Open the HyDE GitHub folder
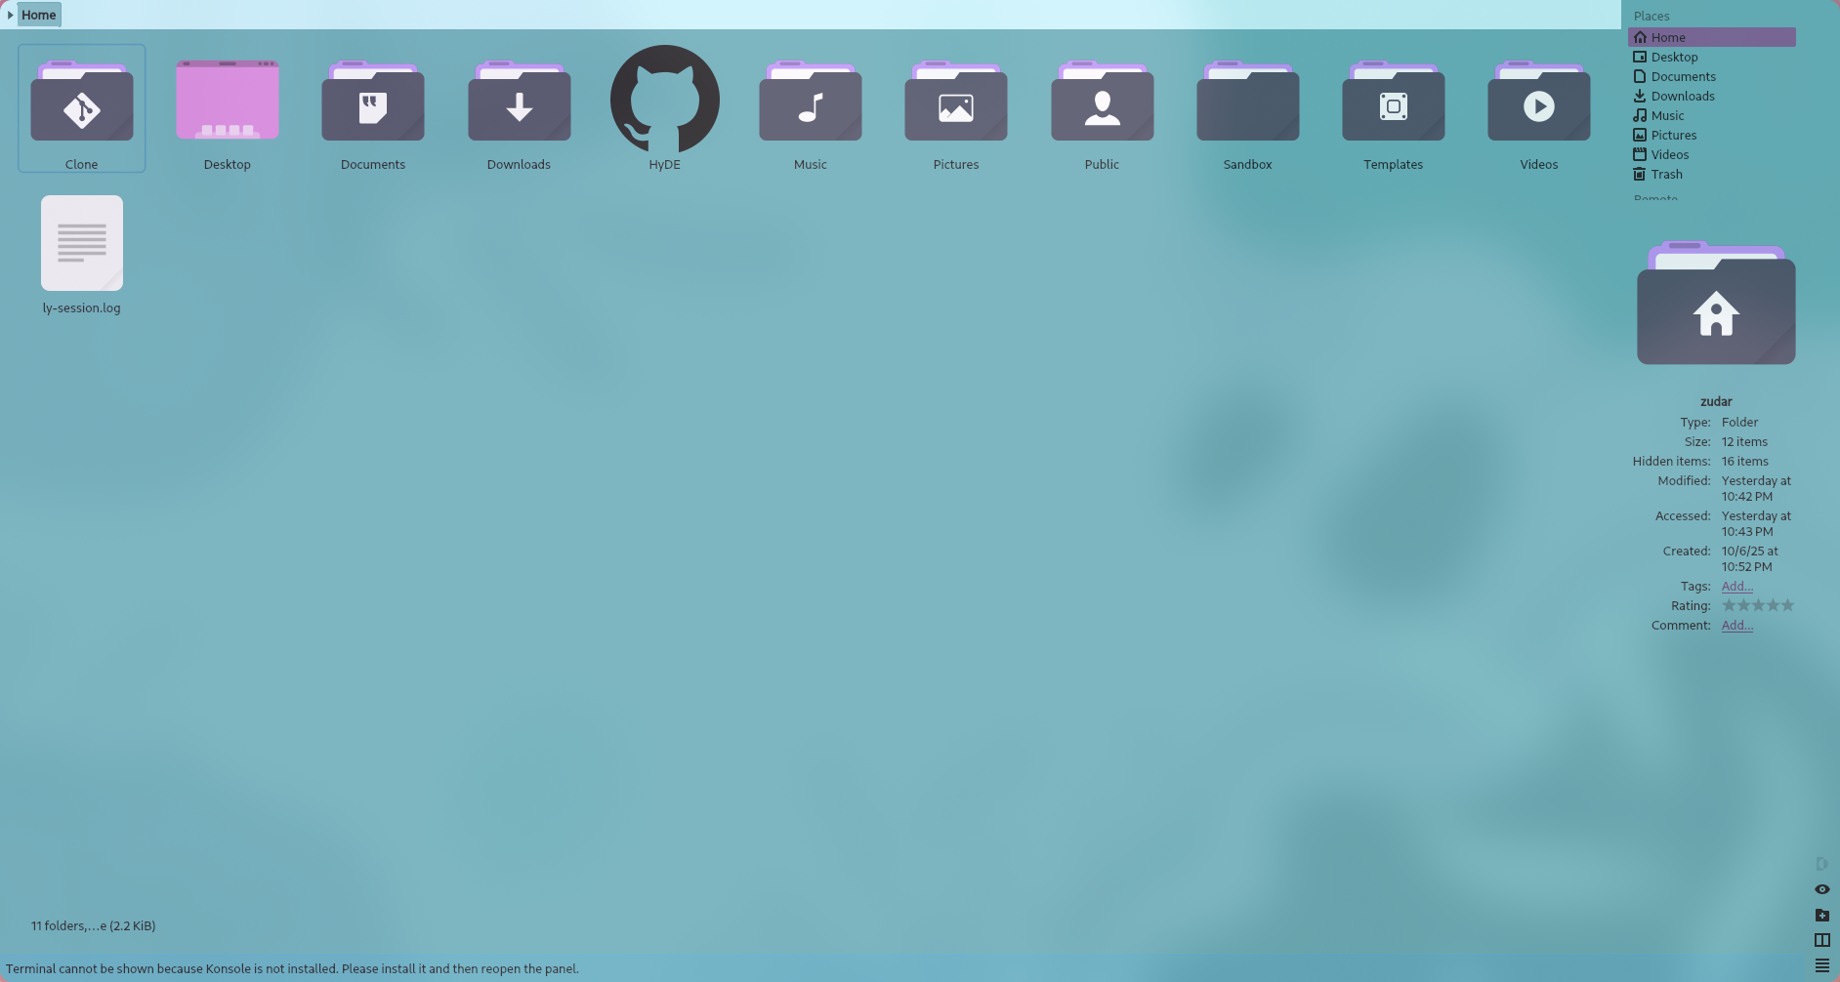1840x982 pixels. click(664, 100)
